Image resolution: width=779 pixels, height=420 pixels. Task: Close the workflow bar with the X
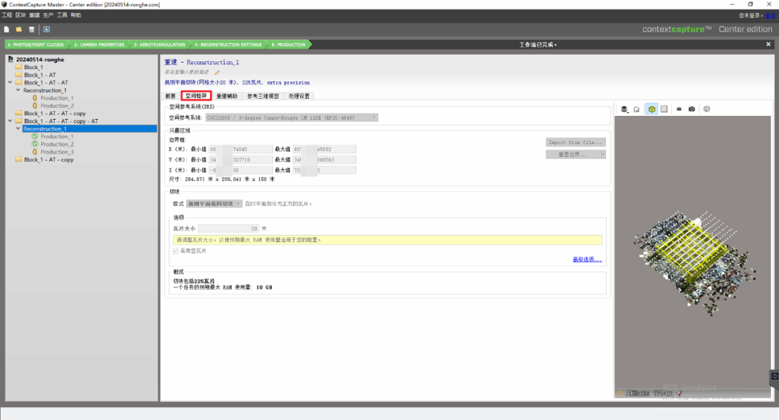(x=769, y=44)
